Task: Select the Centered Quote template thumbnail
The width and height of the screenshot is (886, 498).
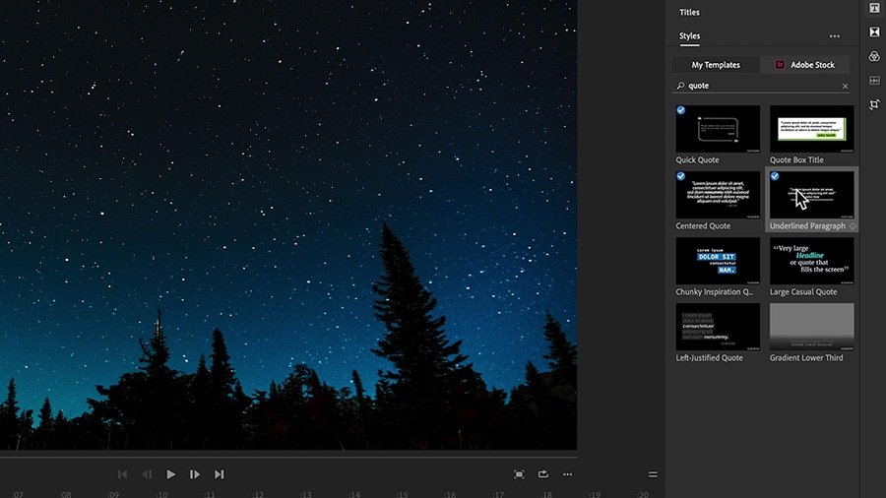Action: point(718,195)
